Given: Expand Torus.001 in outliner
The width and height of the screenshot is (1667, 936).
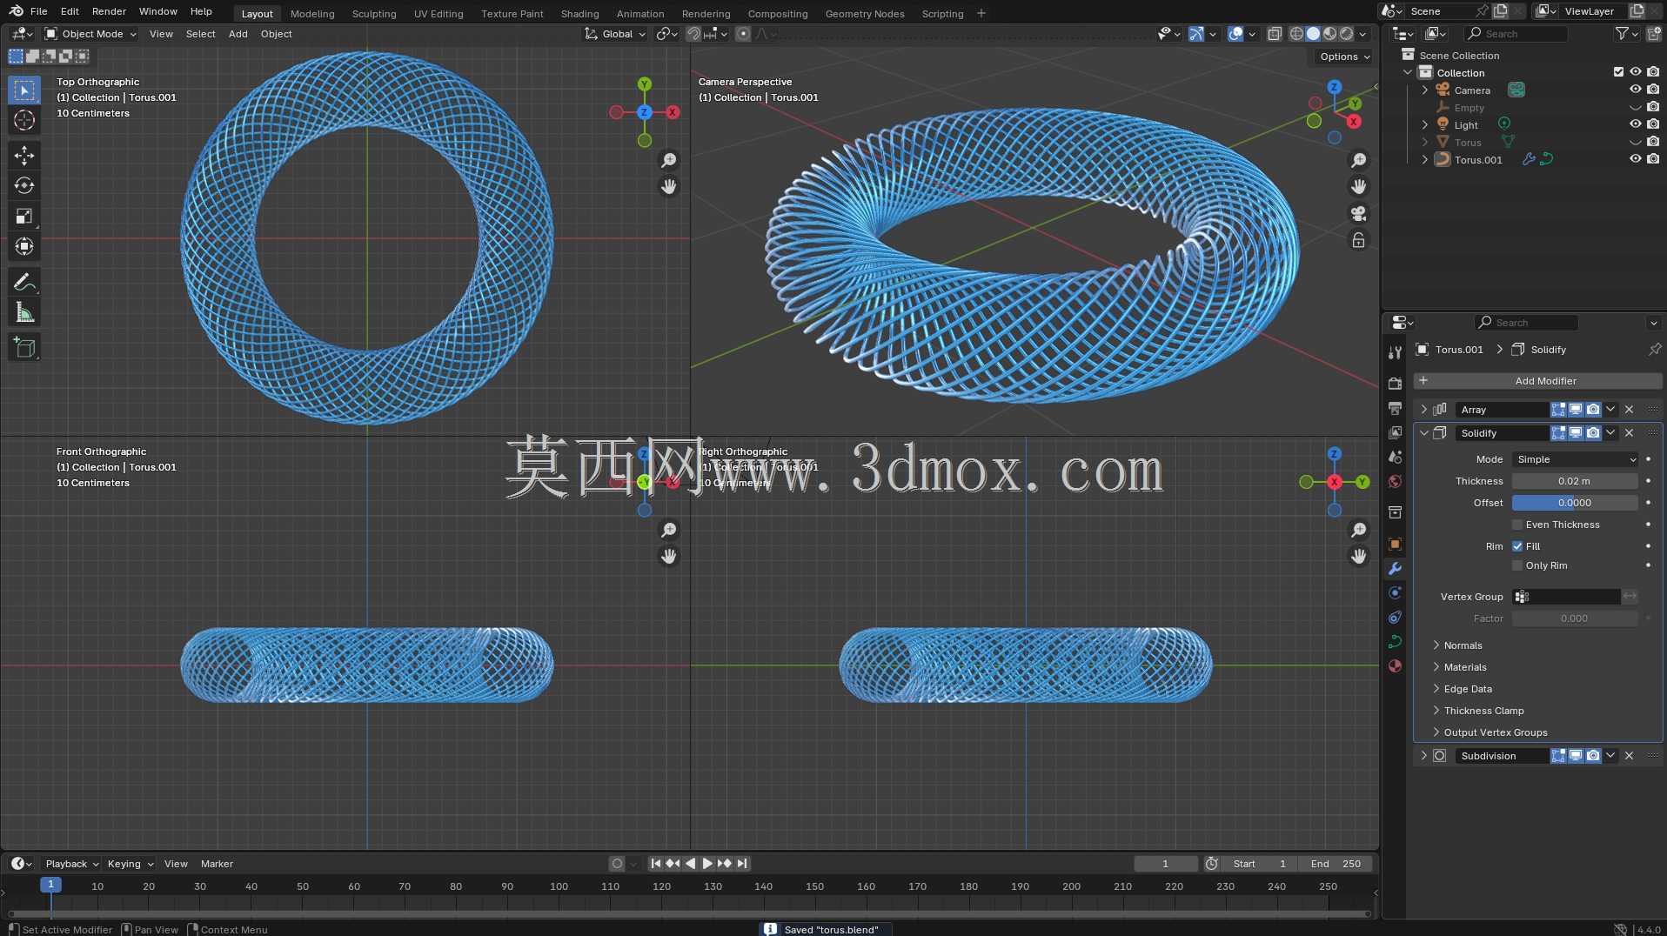Looking at the screenshot, I should pyautogui.click(x=1424, y=159).
